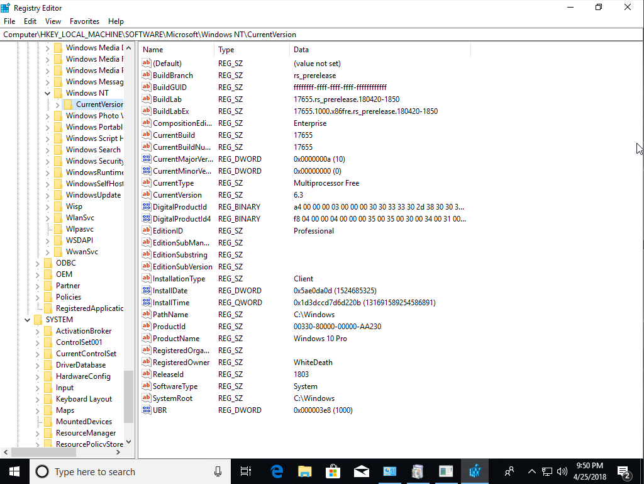The width and height of the screenshot is (644, 484).
Task: Select the PathName value name
Action: (x=170, y=315)
